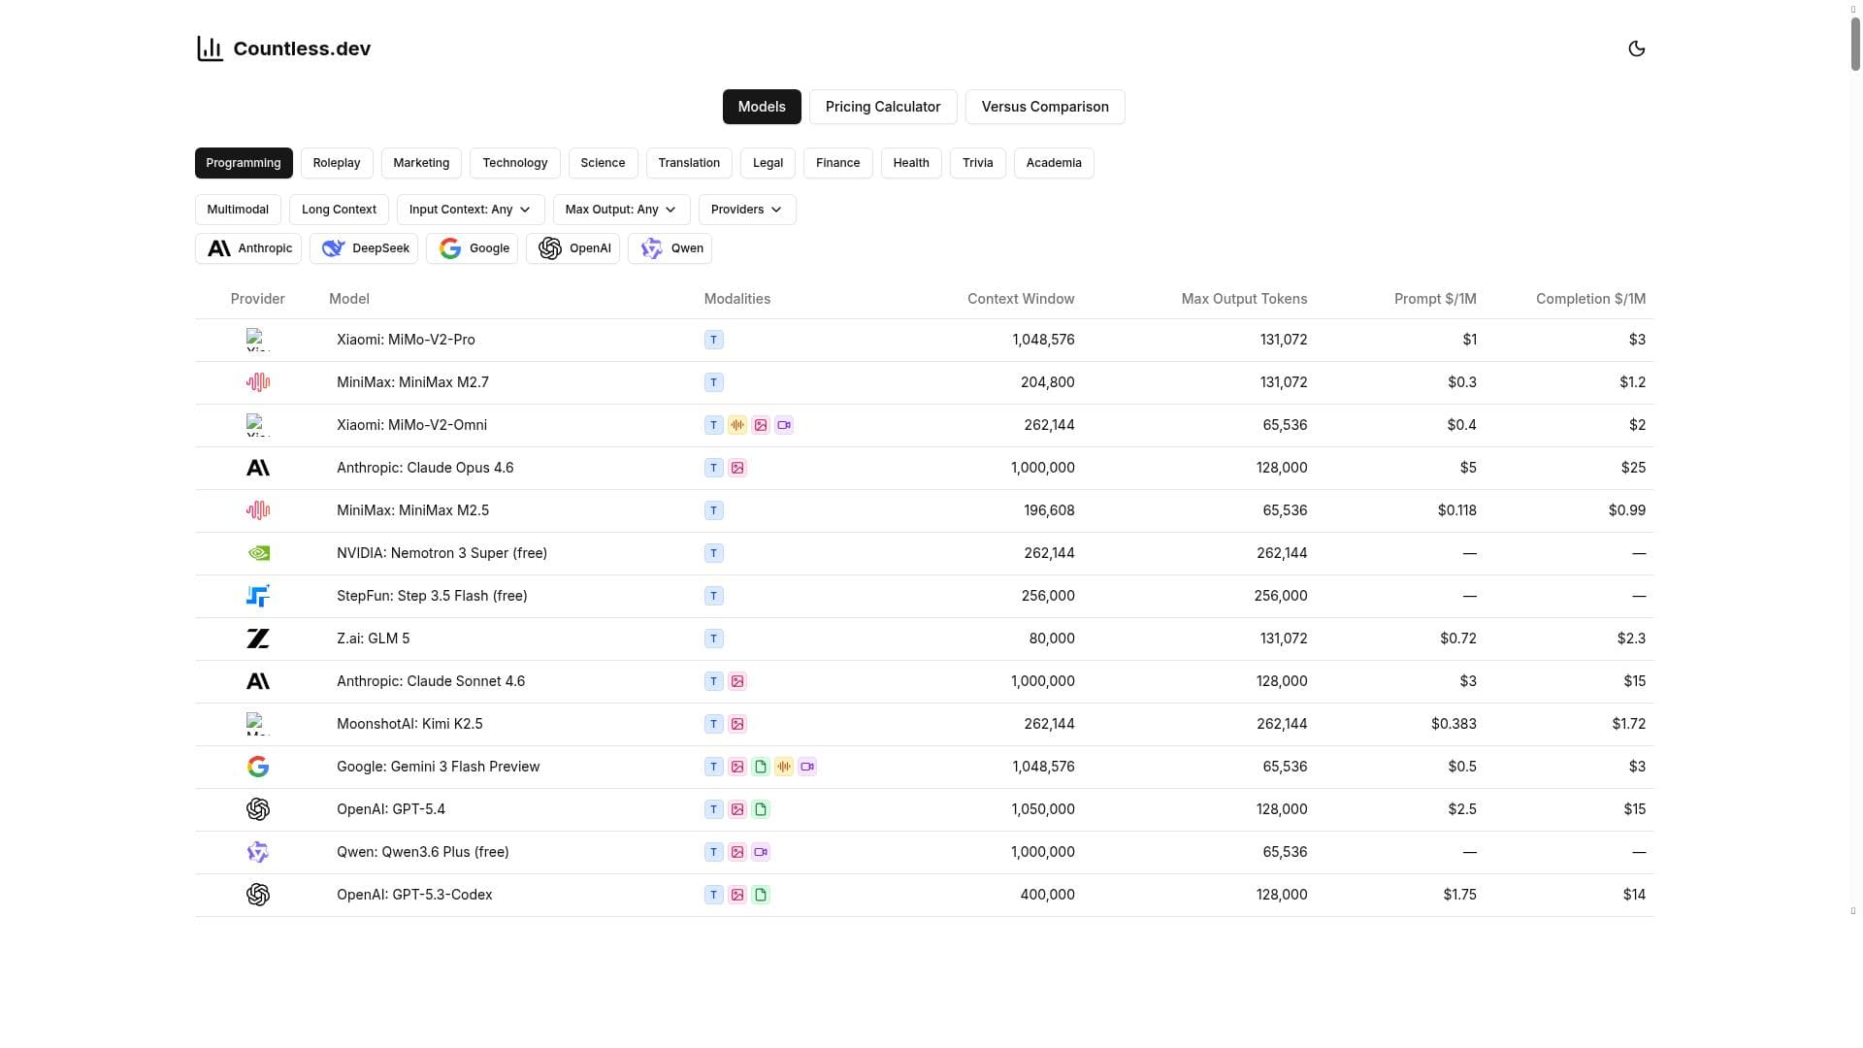
Task: Click the MiniMax logo in the M2.7 row
Action: [x=258, y=382]
